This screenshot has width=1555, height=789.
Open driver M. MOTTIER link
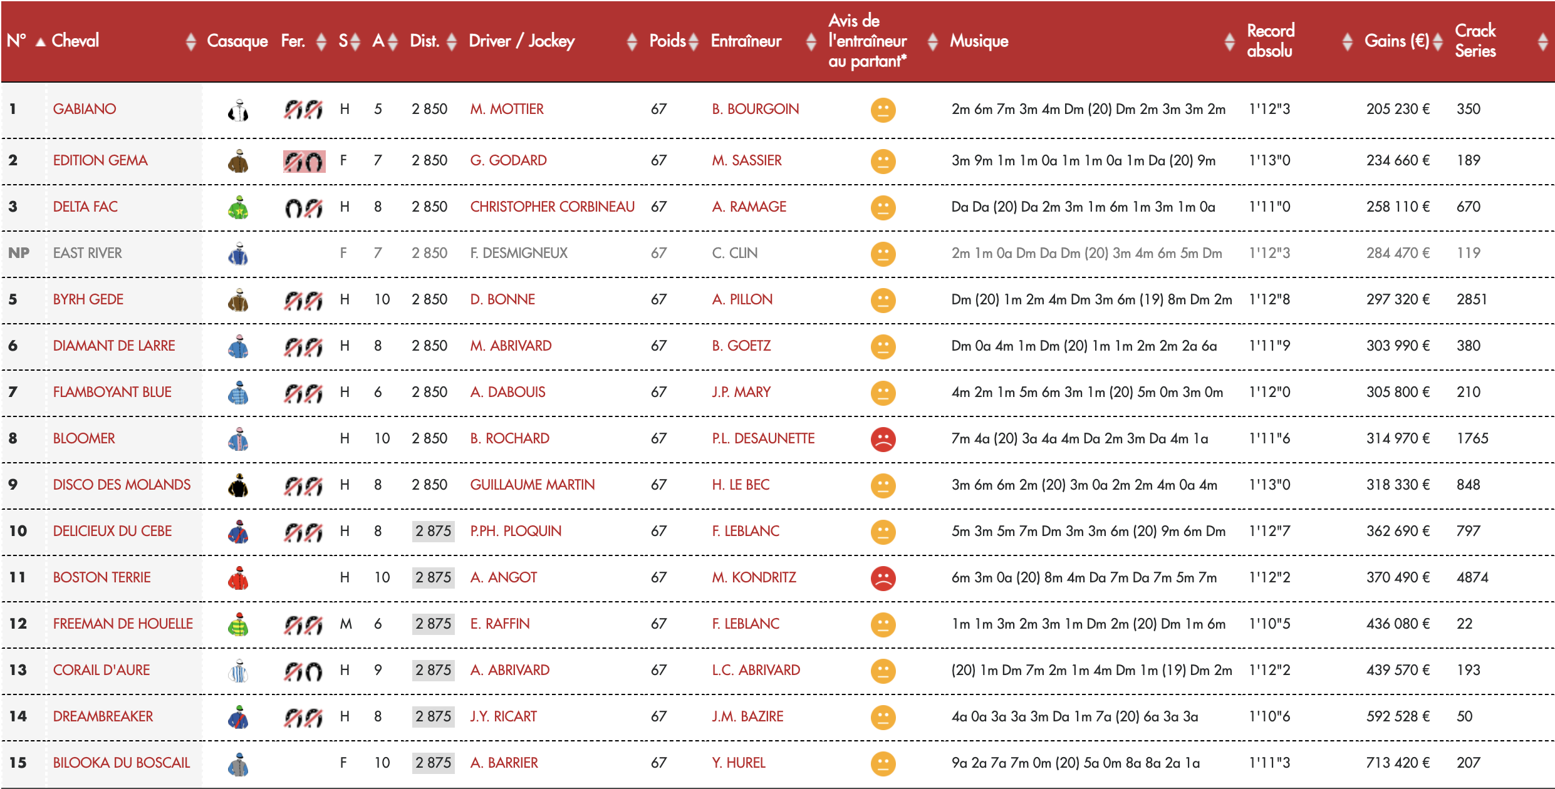[507, 109]
